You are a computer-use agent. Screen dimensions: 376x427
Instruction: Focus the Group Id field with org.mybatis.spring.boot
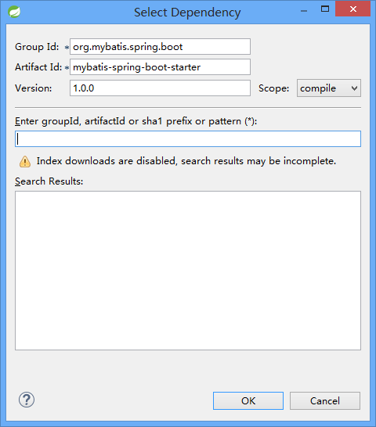pyautogui.click(x=160, y=47)
